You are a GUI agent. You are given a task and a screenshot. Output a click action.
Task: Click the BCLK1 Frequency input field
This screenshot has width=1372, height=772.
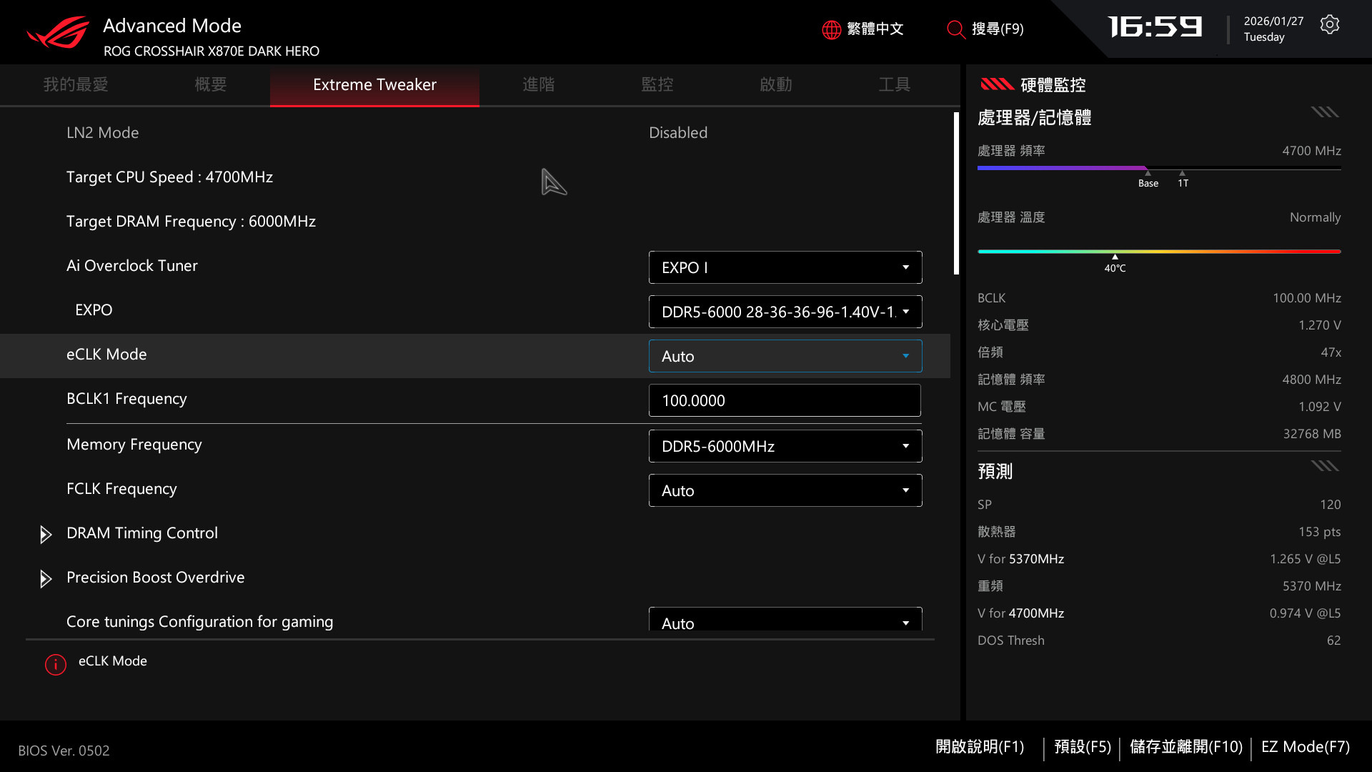pyautogui.click(x=784, y=400)
